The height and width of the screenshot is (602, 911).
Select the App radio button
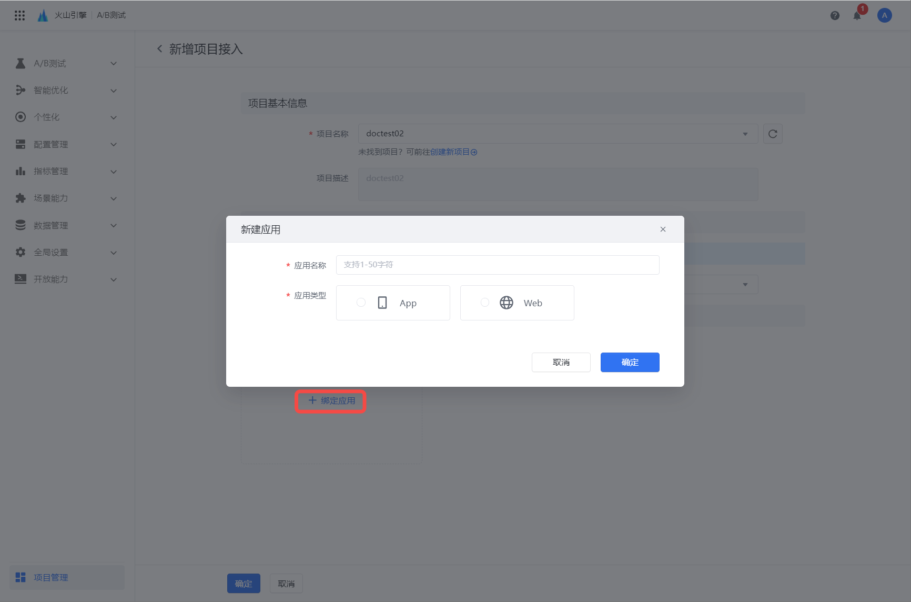pos(361,302)
